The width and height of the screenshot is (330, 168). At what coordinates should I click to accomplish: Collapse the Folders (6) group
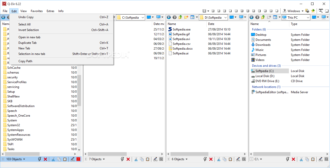point(259,29)
